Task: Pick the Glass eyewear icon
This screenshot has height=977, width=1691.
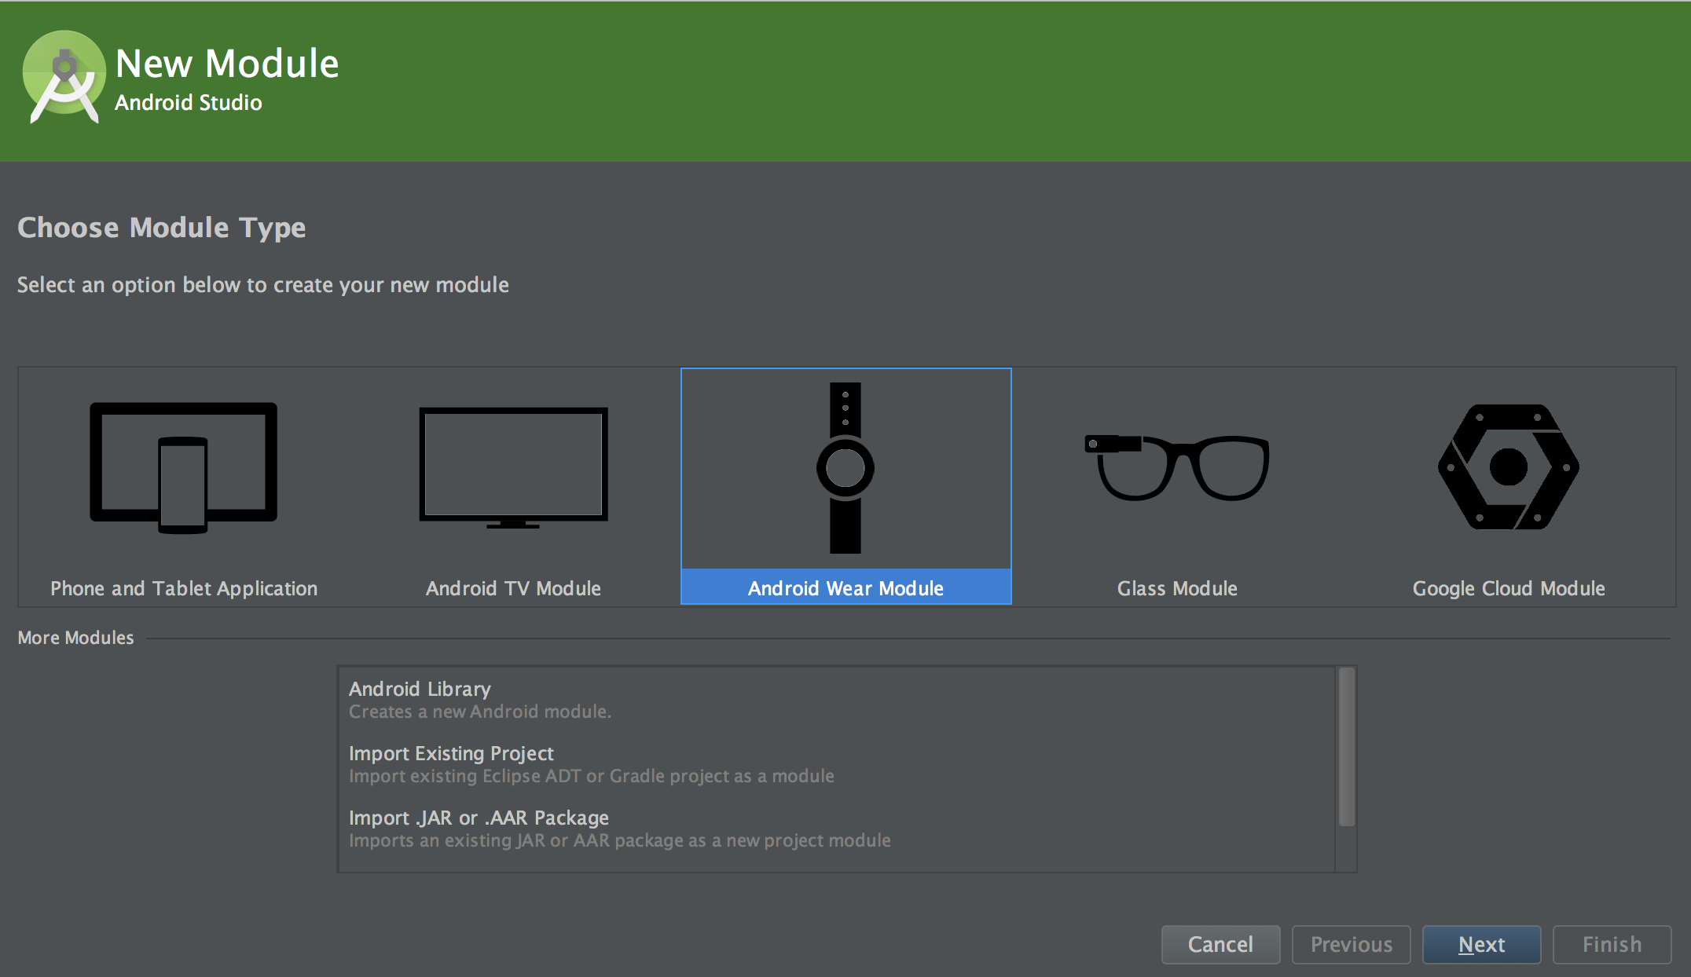Action: 1176,467
